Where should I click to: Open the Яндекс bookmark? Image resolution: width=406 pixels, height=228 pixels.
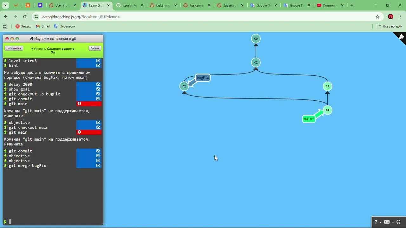pos(23,26)
